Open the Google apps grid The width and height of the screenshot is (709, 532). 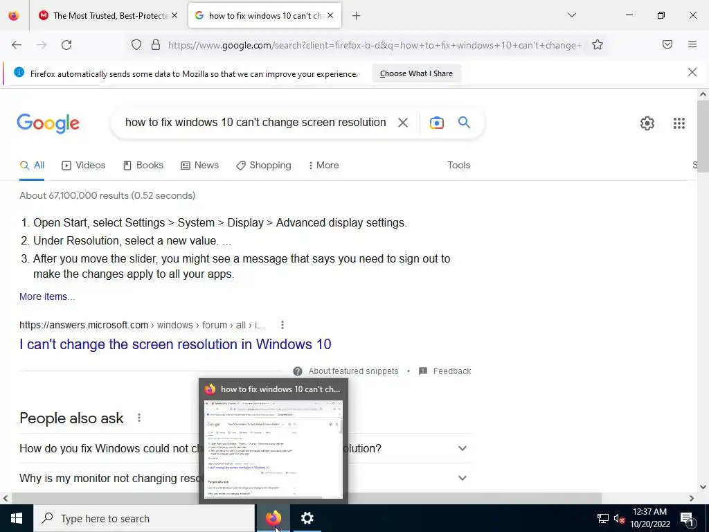679,123
